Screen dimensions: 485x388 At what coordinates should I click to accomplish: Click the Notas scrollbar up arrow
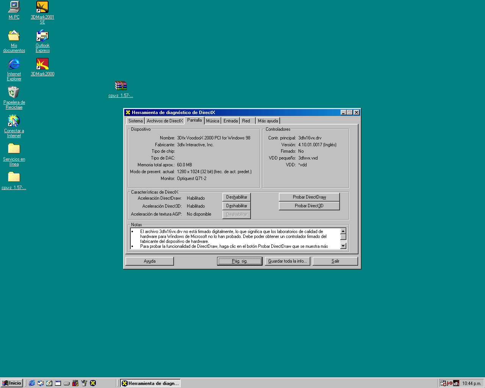point(343,231)
